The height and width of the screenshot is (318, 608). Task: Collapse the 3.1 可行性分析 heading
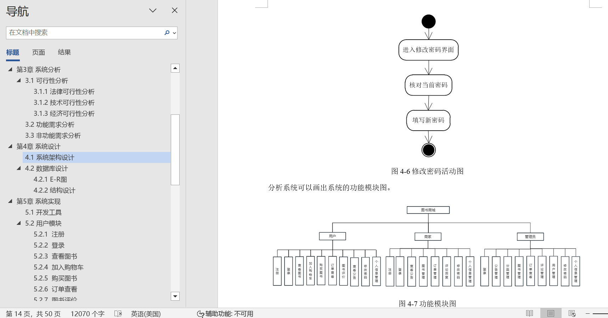pyautogui.click(x=19, y=80)
